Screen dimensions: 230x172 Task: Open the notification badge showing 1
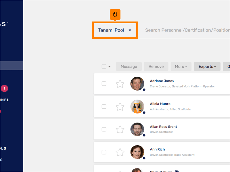point(4,88)
